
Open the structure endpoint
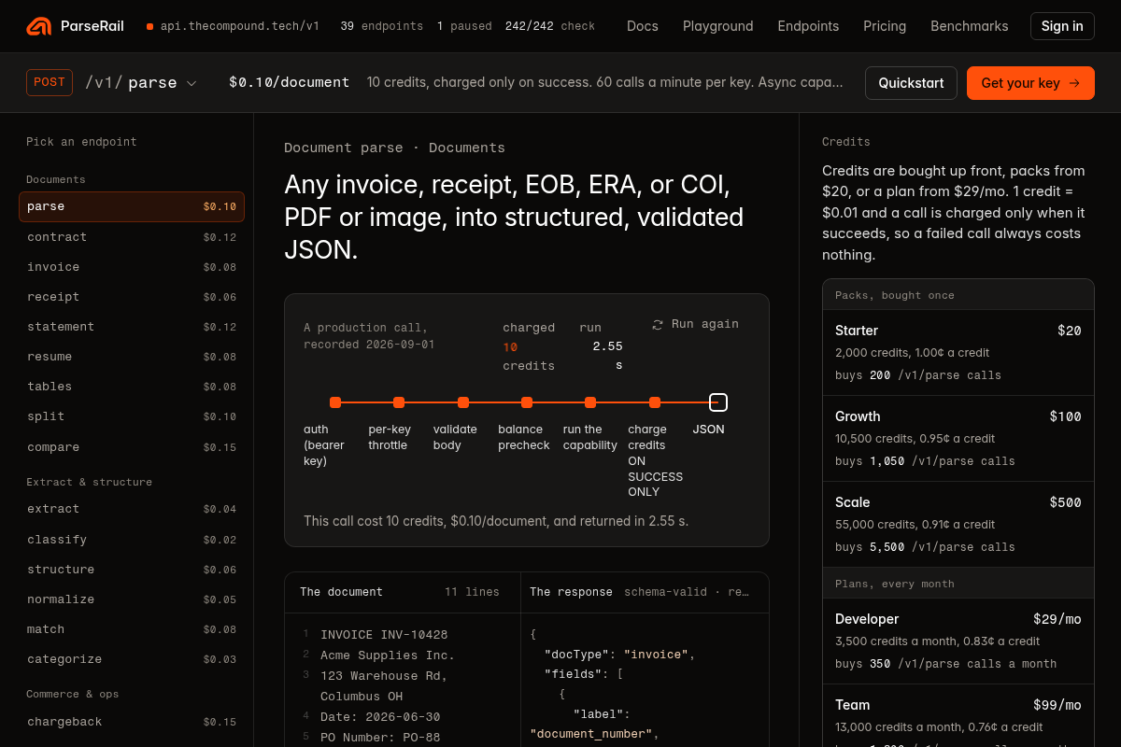click(x=132, y=570)
